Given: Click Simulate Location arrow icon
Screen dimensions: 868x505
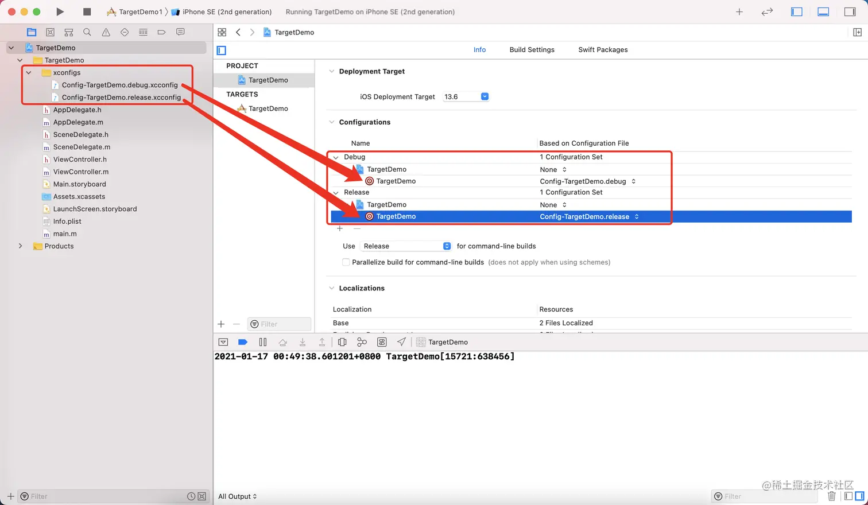Looking at the screenshot, I should [x=401, y=342].
